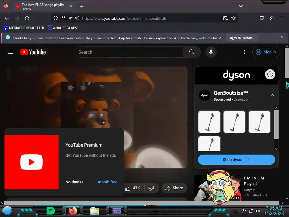289x217 pixels.
Task: Click the autoplay blocked icon in address bar
Action: tap(77, 18)
